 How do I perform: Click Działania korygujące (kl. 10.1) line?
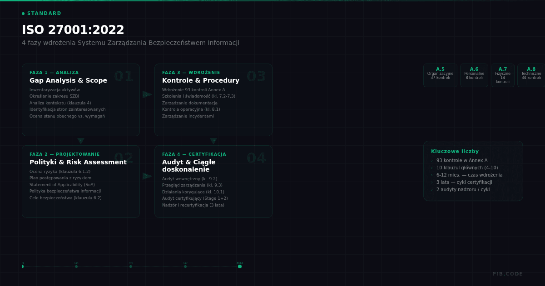tap(193, 192)
